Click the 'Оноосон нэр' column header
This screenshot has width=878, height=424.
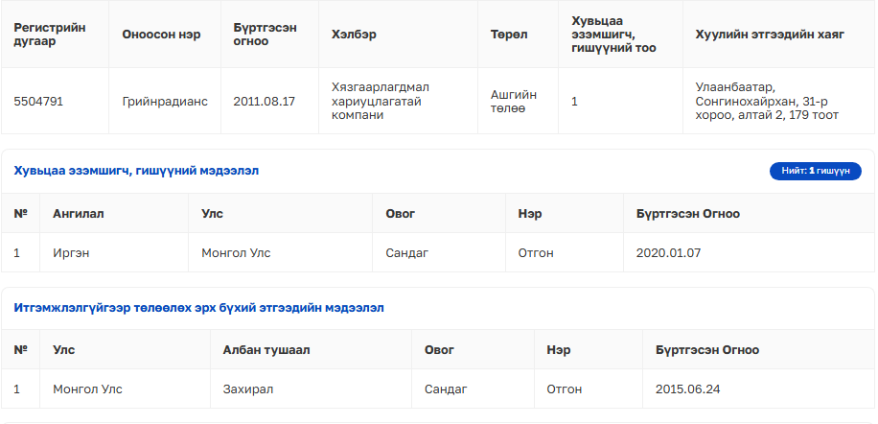coord(161,35)
